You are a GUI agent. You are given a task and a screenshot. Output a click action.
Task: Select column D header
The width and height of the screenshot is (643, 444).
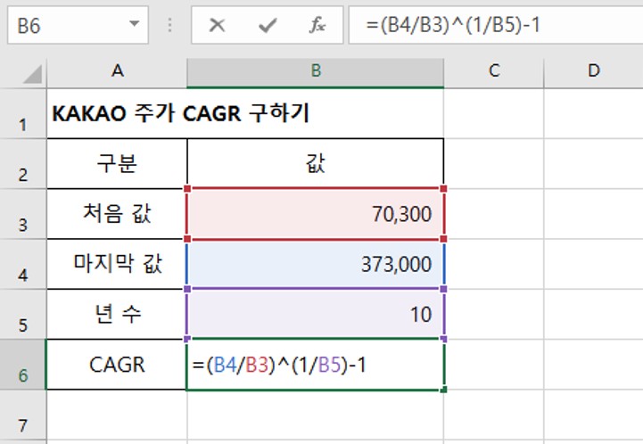coord(593,71)
